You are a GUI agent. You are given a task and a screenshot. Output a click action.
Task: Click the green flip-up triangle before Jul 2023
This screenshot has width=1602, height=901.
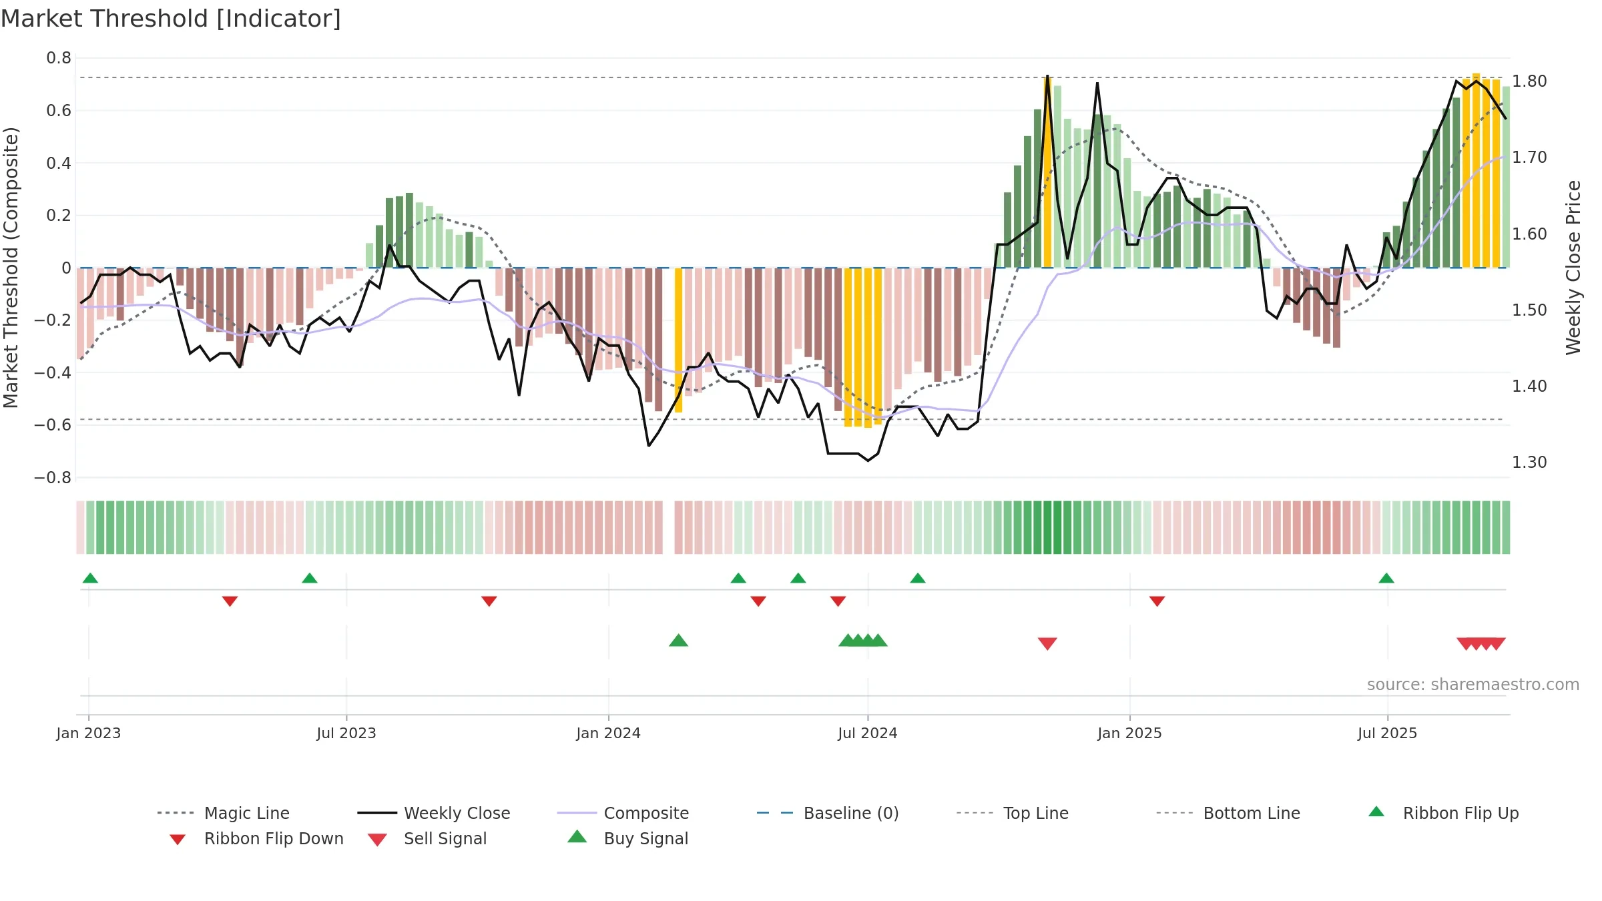coord(310,578)
